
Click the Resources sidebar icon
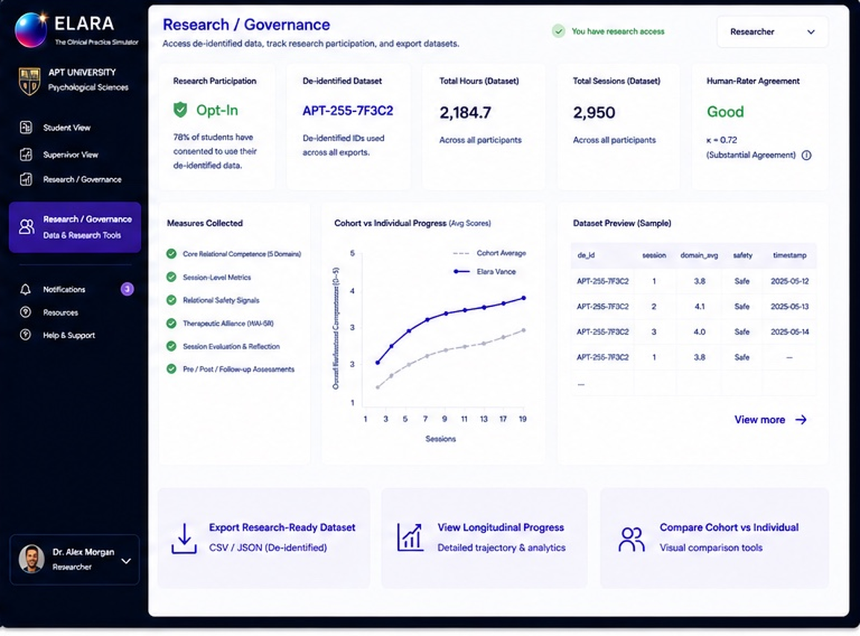[x=26, y=312]
